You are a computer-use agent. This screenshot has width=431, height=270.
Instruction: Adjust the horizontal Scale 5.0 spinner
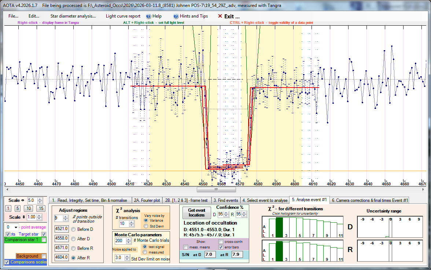[40, 200]
